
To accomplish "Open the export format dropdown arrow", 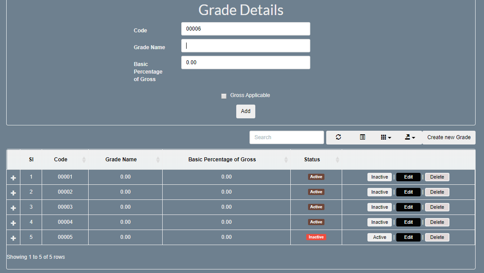I will point(413,137).
